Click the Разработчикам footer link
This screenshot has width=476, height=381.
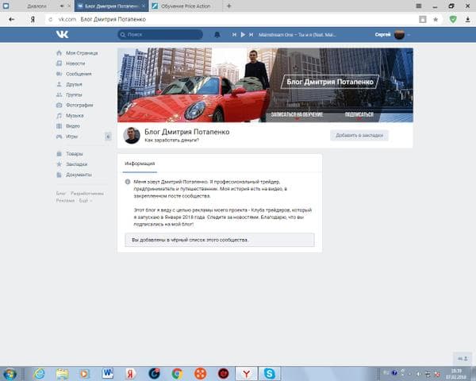click(x=87, y=194)
